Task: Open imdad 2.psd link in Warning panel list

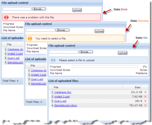Action: point(38,75)
